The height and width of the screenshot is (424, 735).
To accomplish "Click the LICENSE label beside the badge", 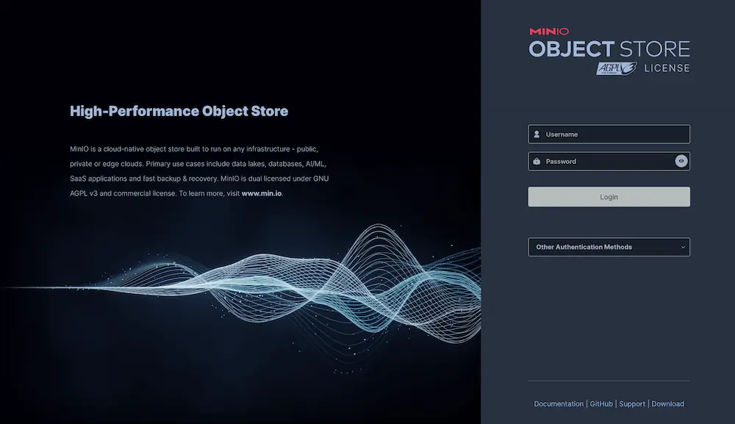I will pyautogui.click(x=667, y=68).
